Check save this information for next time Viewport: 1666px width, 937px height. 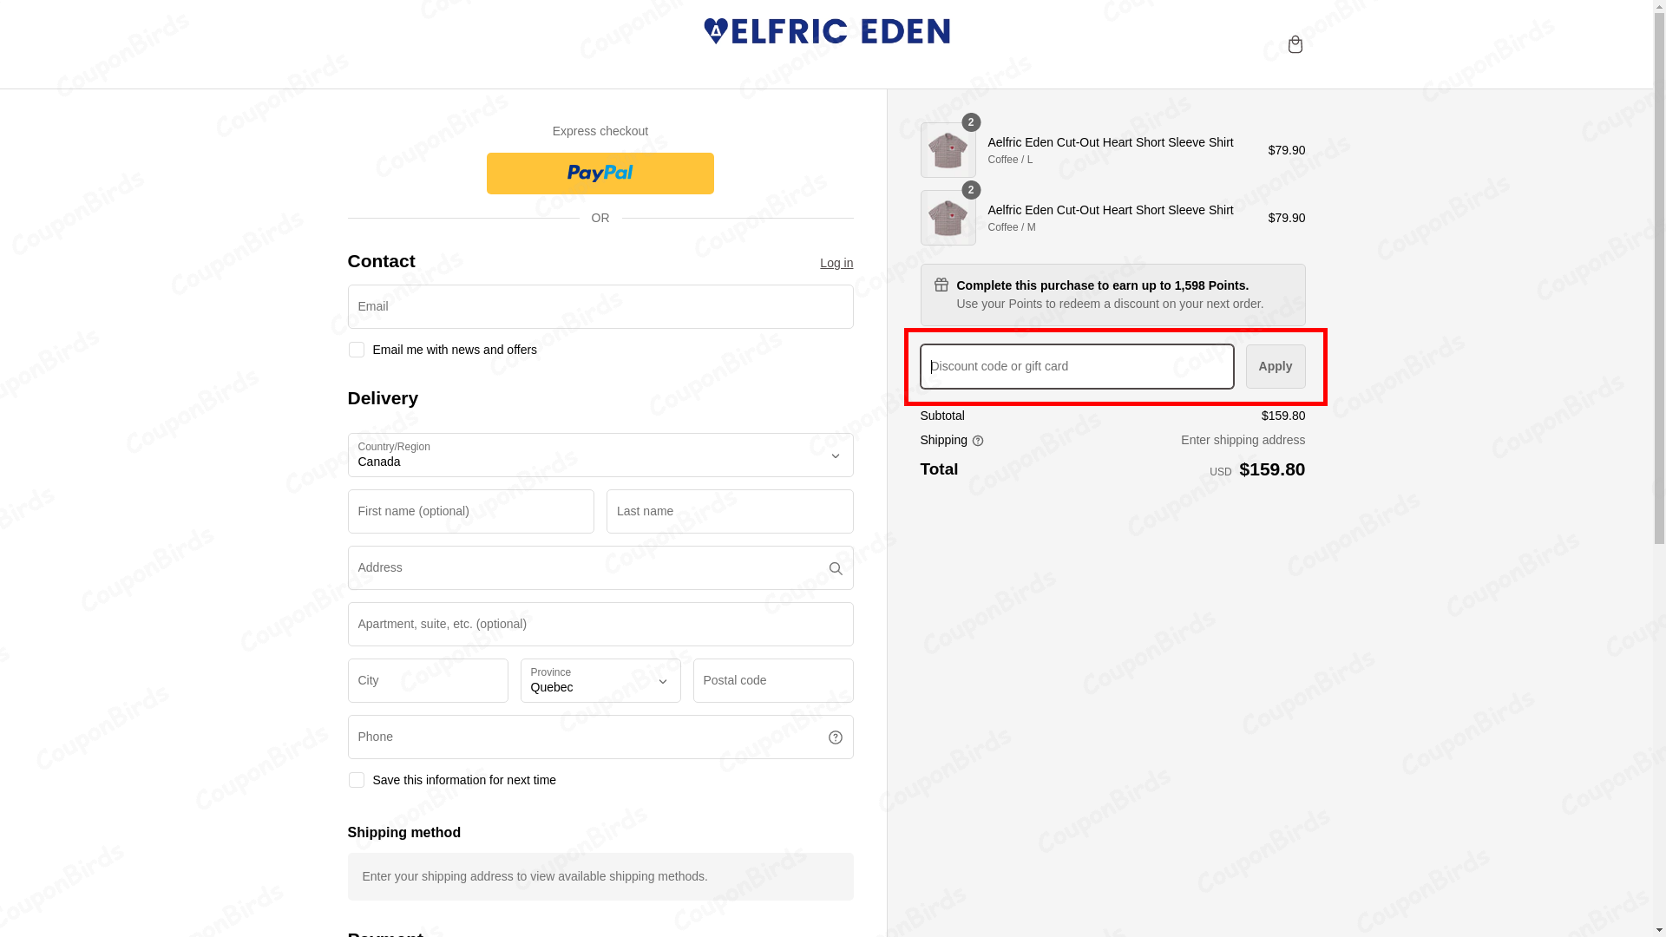[x=356, y=779]
